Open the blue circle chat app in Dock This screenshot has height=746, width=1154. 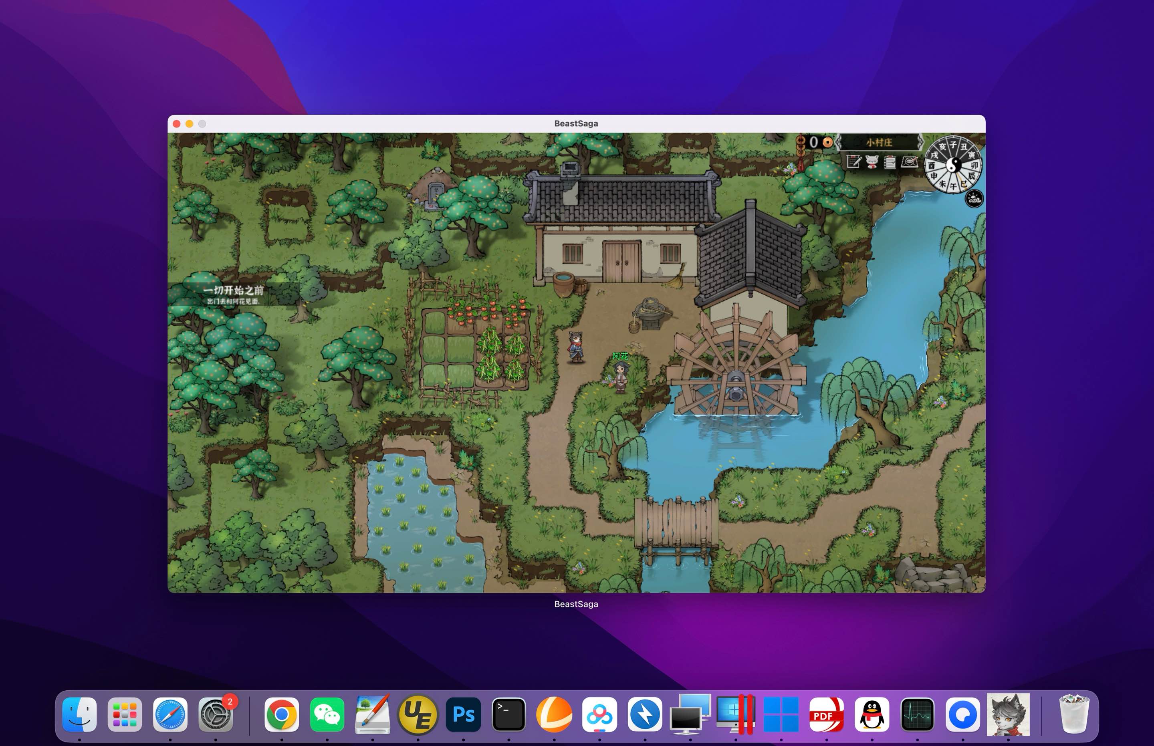click(x=962, y=714)
